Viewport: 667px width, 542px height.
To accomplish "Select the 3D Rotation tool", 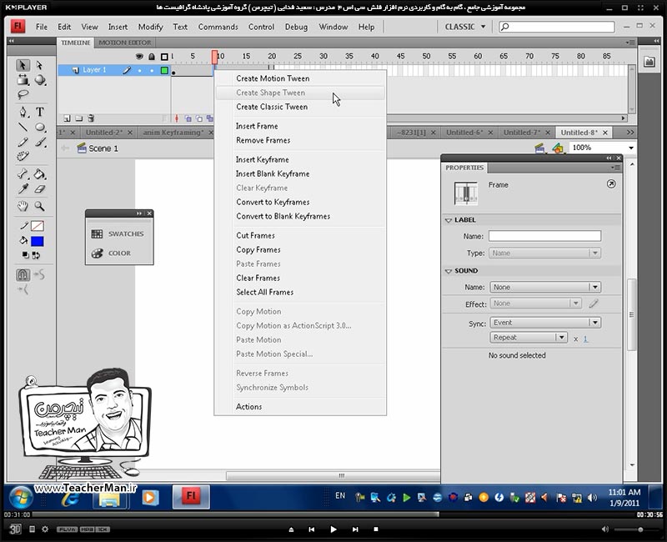I will point(40,80).
